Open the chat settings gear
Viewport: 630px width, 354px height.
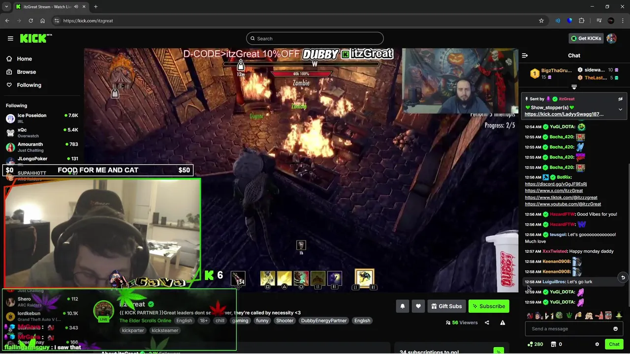coord(597,344)
